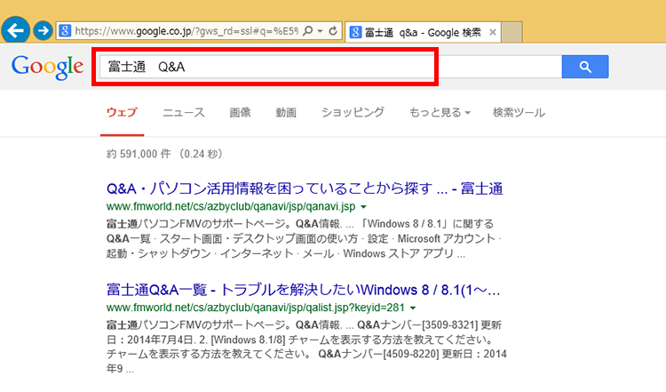Open the 富士通Q&A一覧 result link
Screen dimensions: 666x392
pos(303,289)
